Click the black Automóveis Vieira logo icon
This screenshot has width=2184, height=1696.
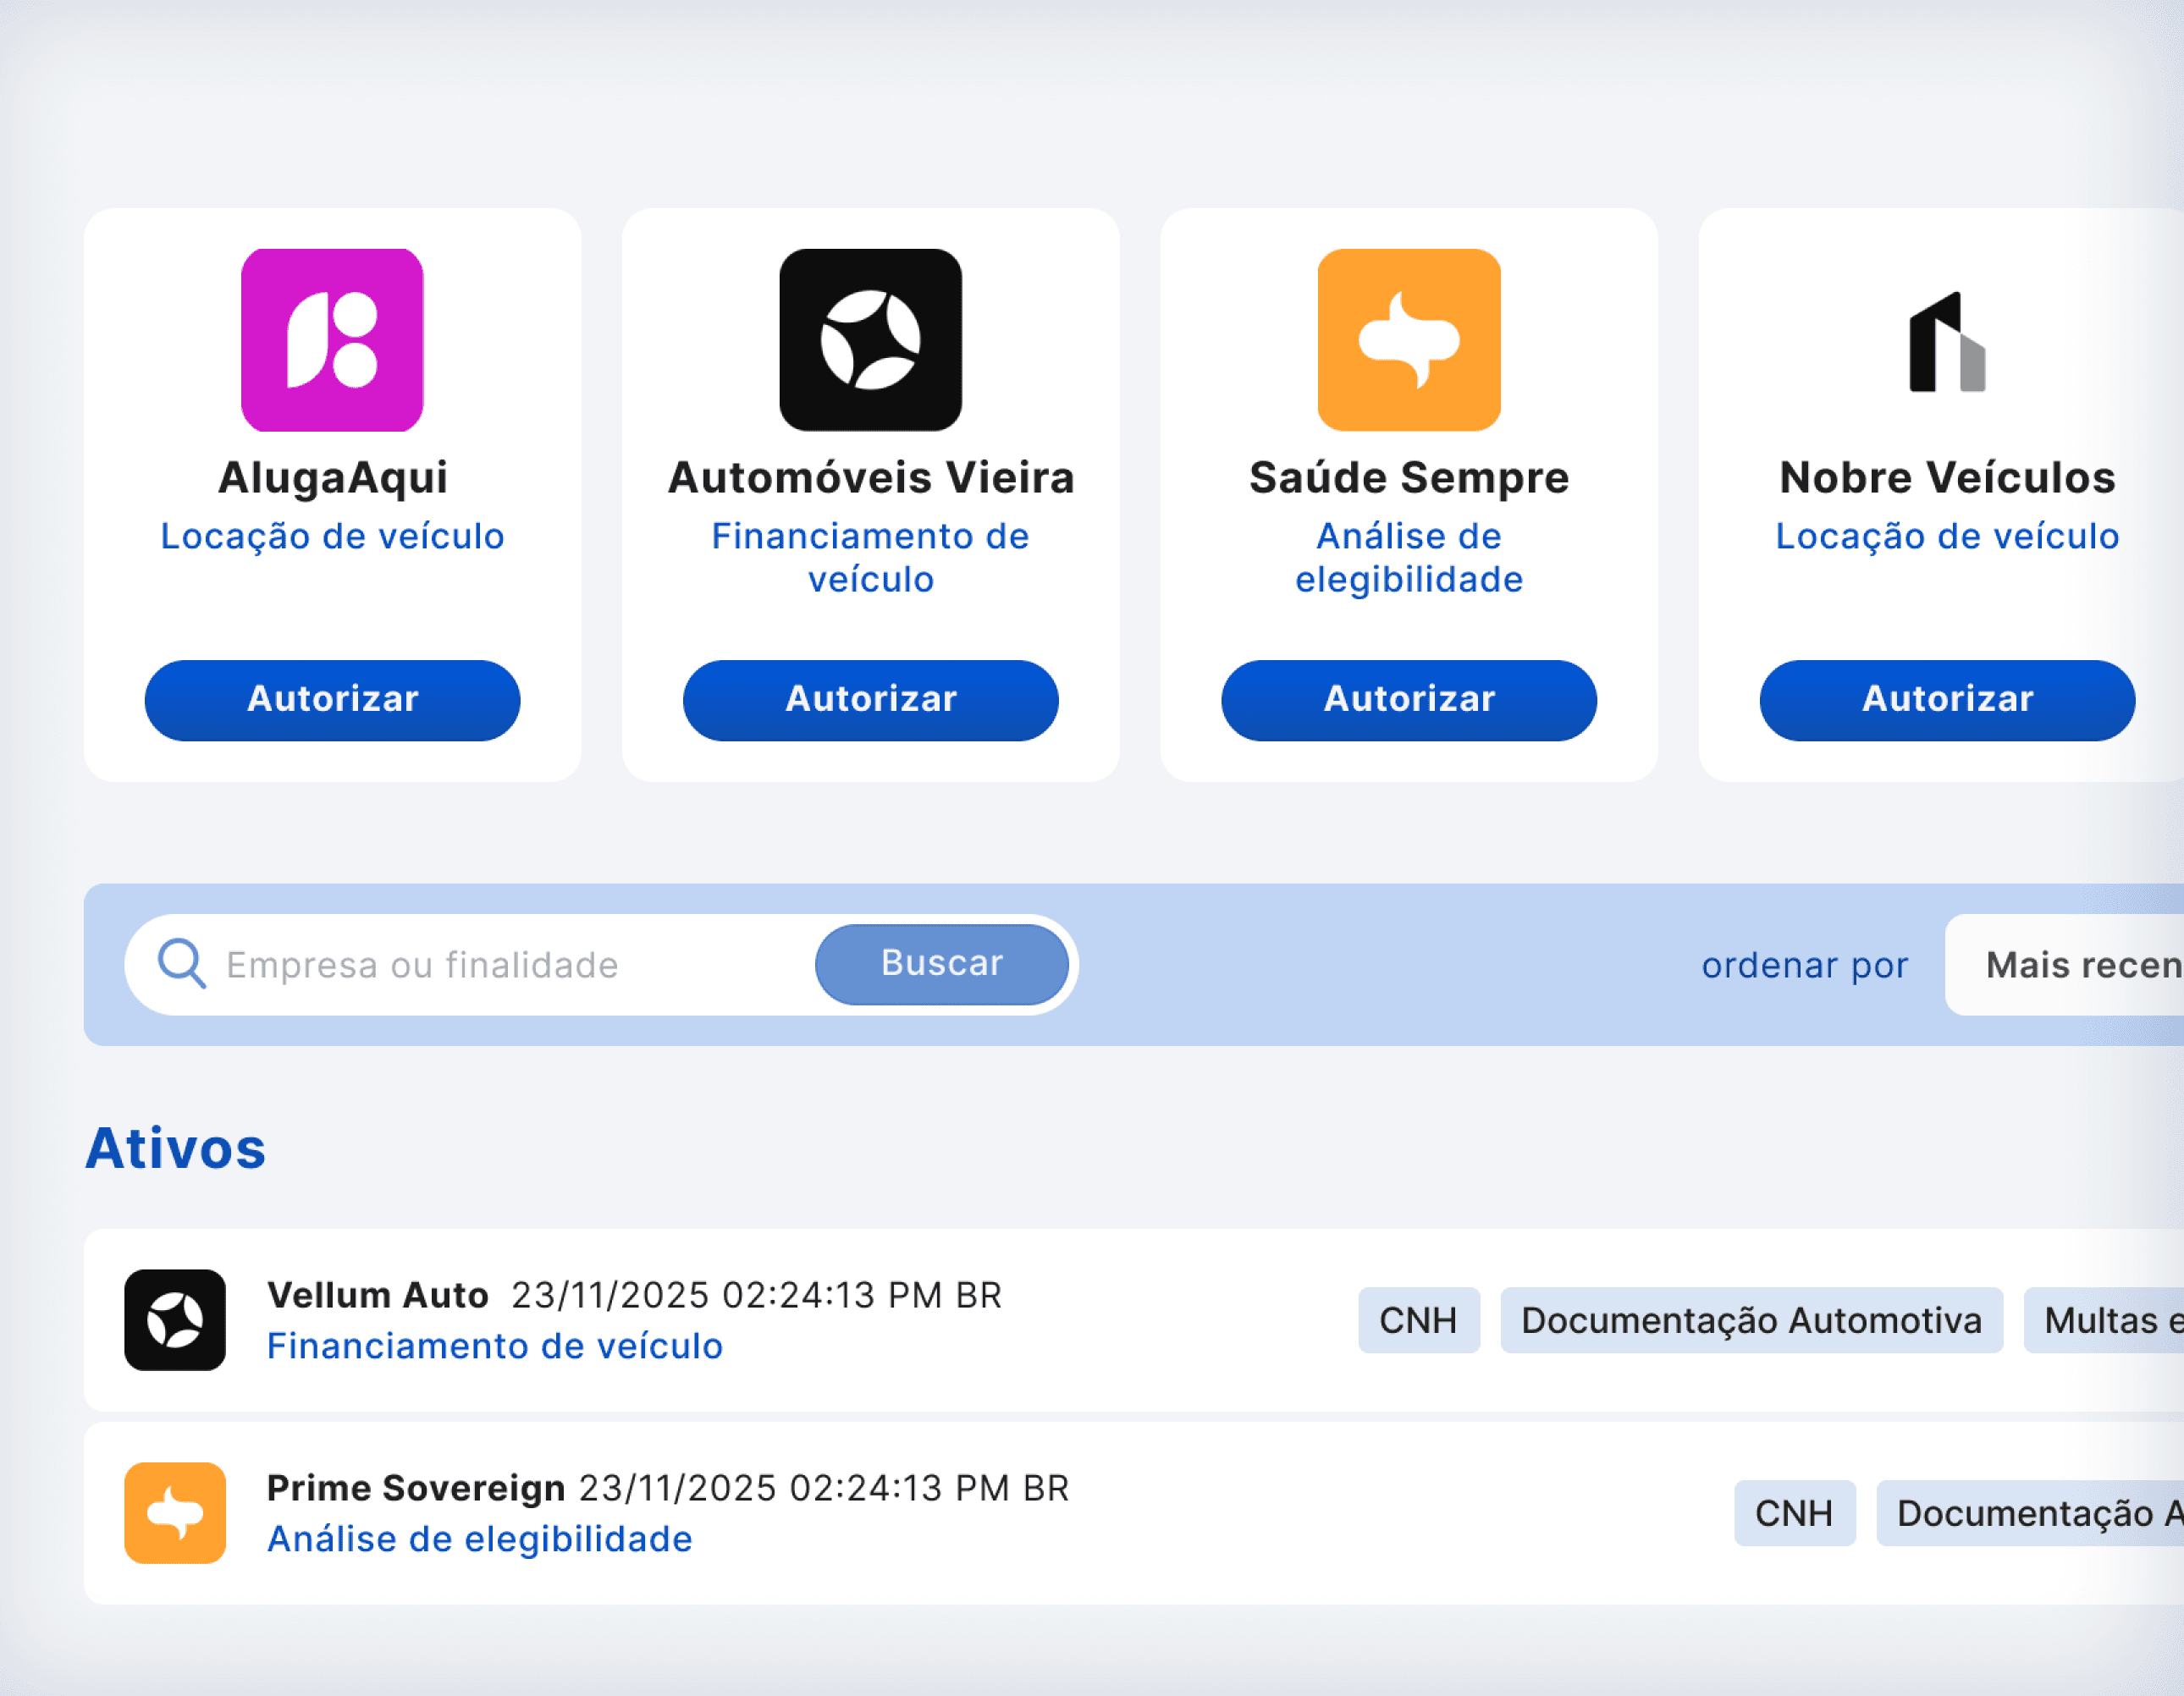coord(870,340)
